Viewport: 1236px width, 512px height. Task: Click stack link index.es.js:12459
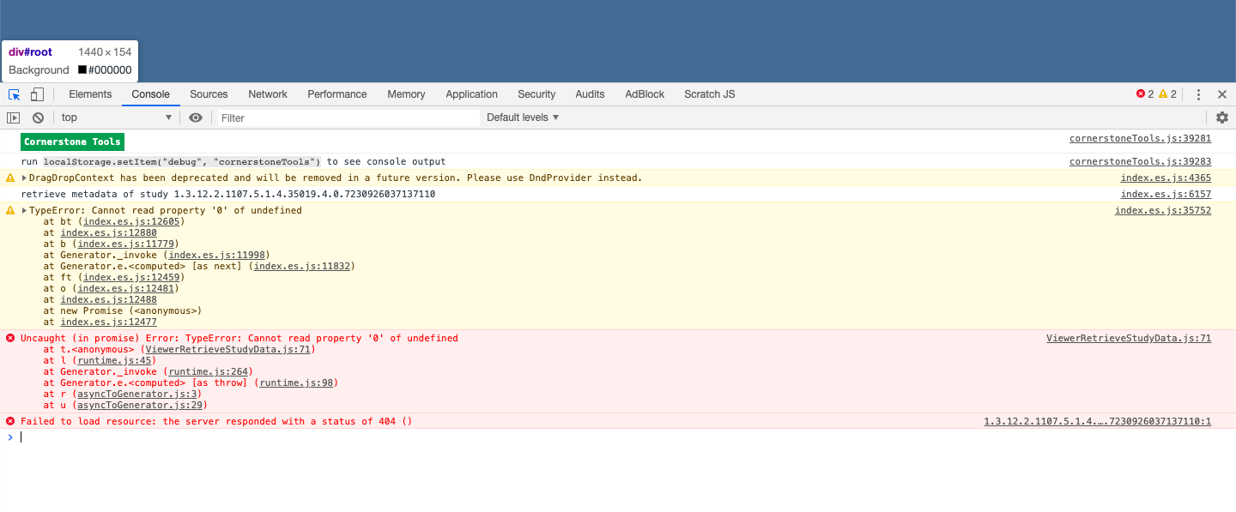(131, 277)
